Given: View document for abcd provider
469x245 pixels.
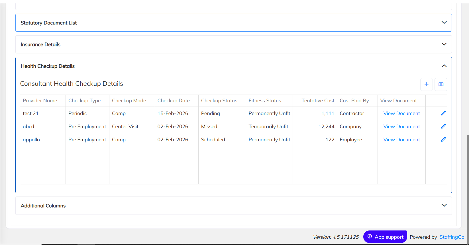Looking at the screenshot, I should (x=401, y=126).
